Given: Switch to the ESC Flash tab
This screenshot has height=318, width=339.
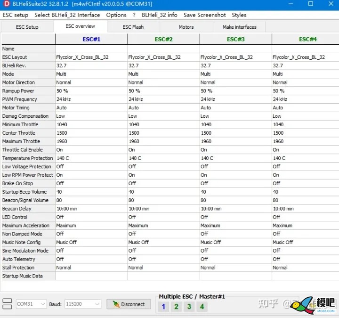Looking at the screenshot, I should (x=133, y=27).
